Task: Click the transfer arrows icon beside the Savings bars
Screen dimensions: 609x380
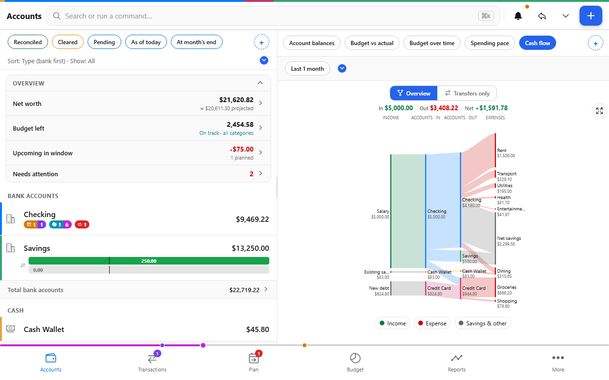Action: tap(23, 265)
